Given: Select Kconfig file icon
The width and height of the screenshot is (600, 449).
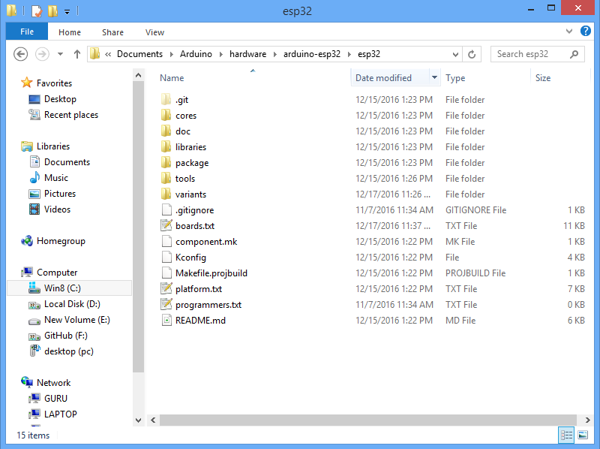Looking at the screenshot, I should pos(166,257).
